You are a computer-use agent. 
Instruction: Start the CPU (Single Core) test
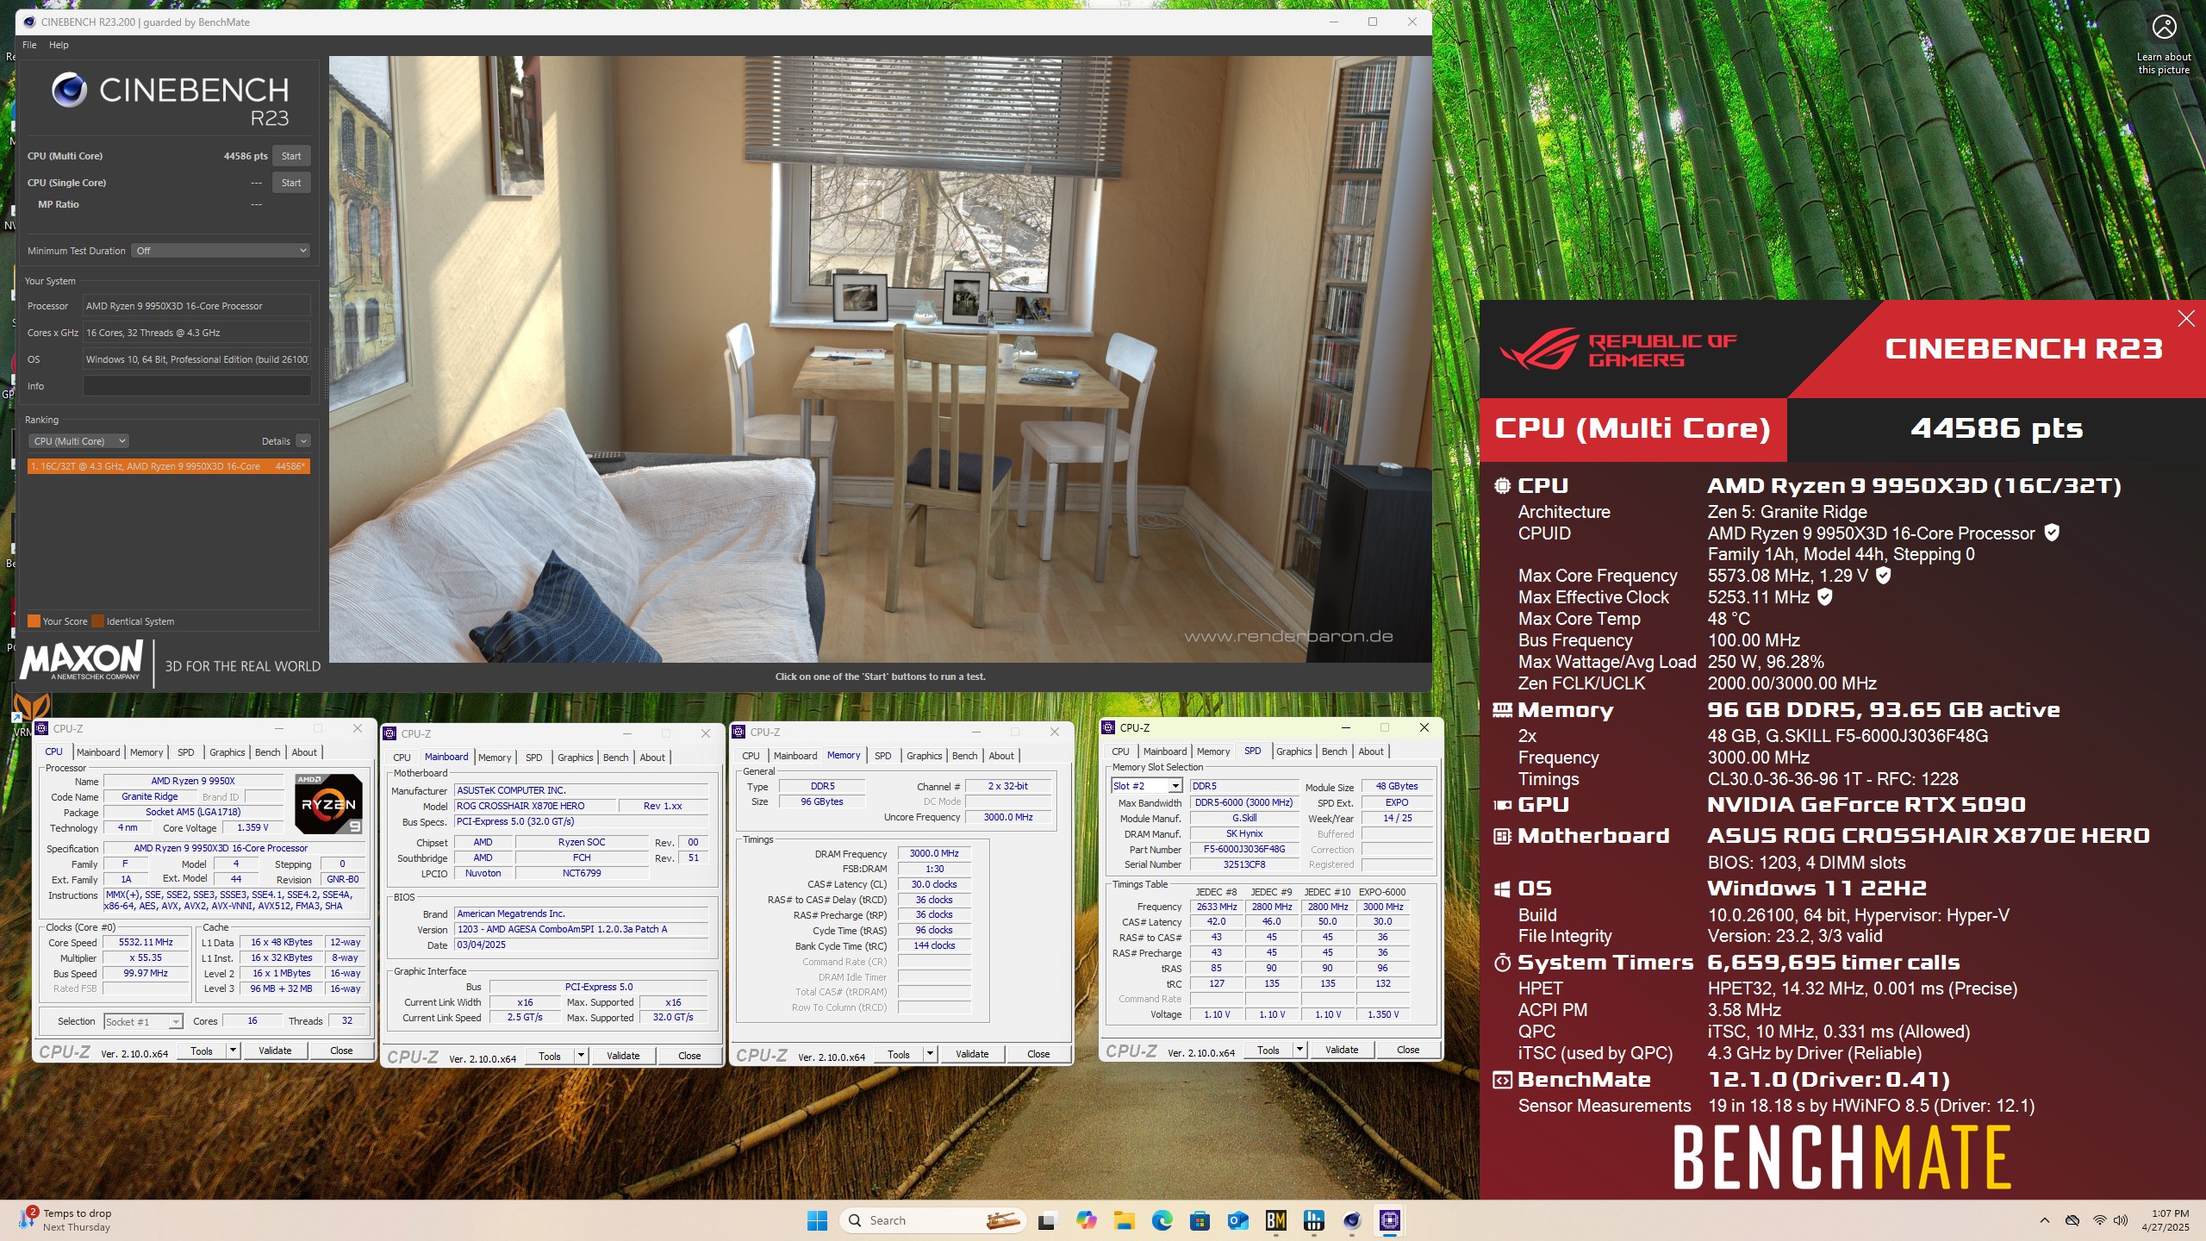click(x=291, y=183)
